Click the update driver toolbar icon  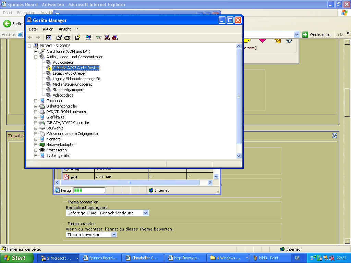click(99, 37)
